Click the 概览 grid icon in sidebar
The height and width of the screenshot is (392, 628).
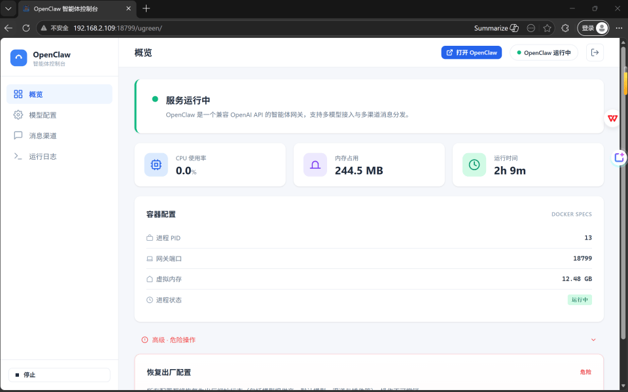point(18,94)
